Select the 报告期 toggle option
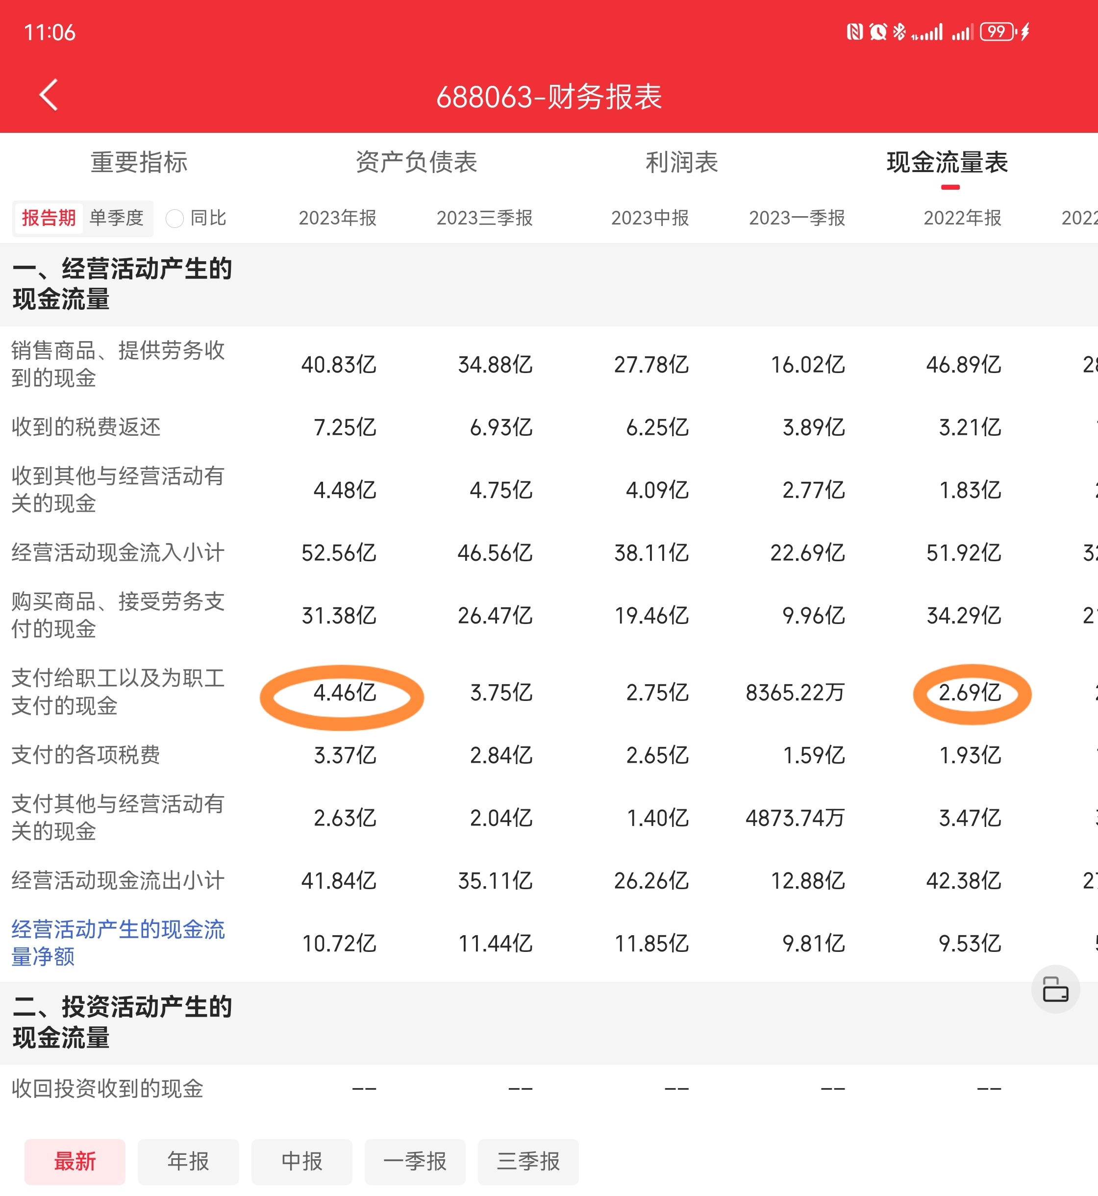The height and width of the screenshot is (1196, 1098). pos(49,218)
